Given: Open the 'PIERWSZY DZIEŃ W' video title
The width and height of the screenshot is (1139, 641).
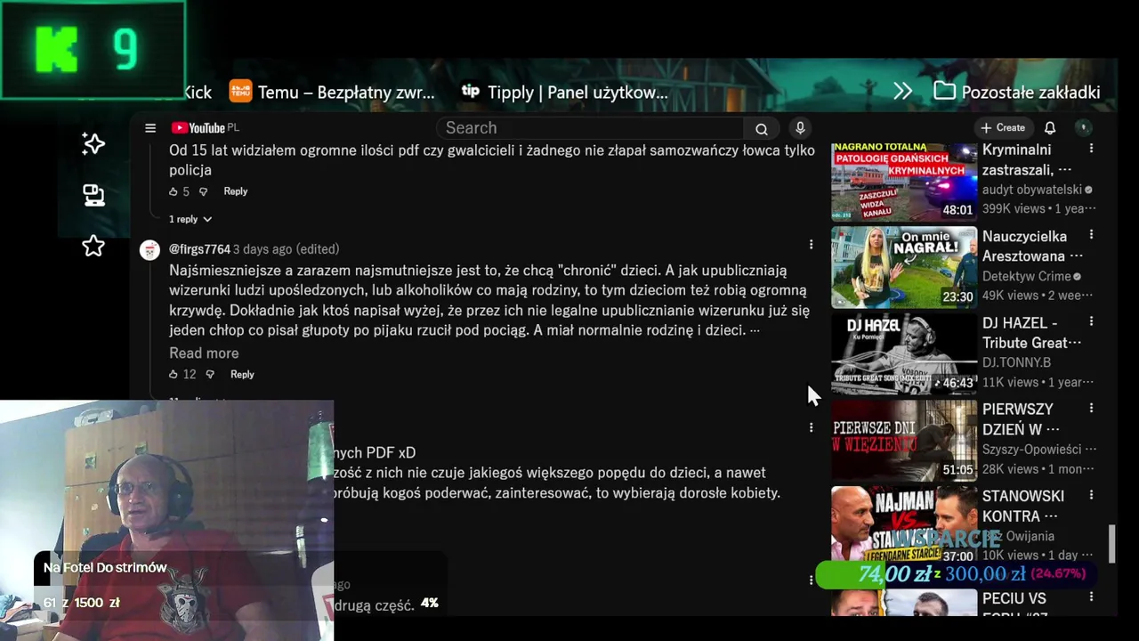Looking at the screenshot, I should [x=1020, y=418].
